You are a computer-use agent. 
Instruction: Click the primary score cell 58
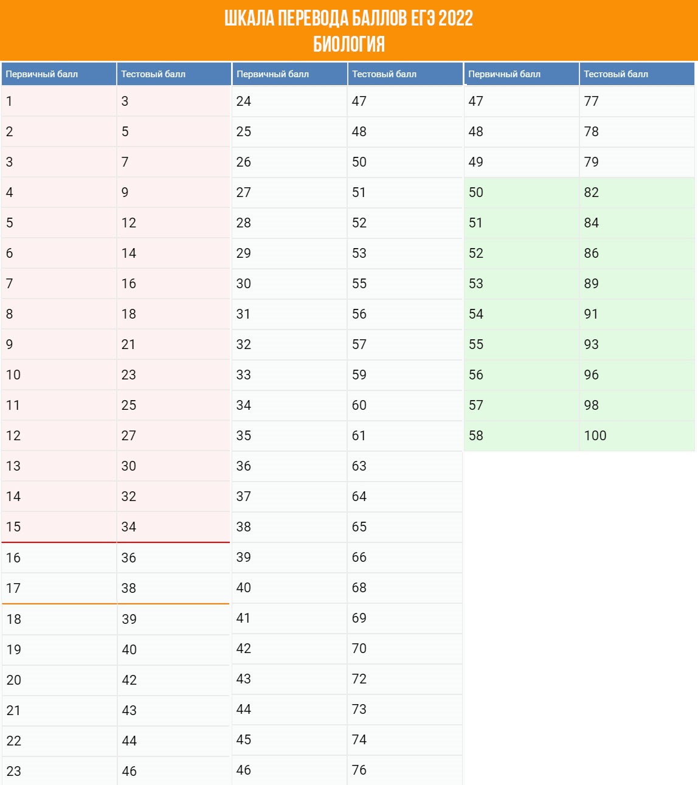pyautogui.click(x=521, y=435)
